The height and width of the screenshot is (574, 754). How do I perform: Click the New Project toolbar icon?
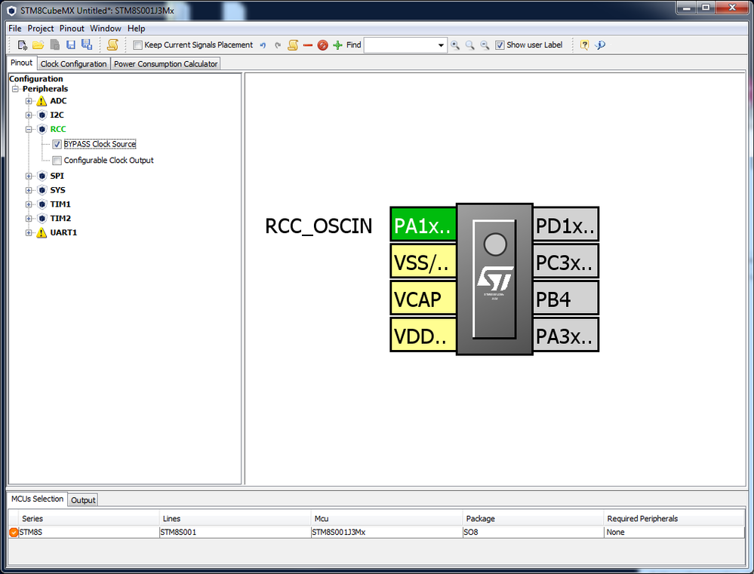(23, 45)
